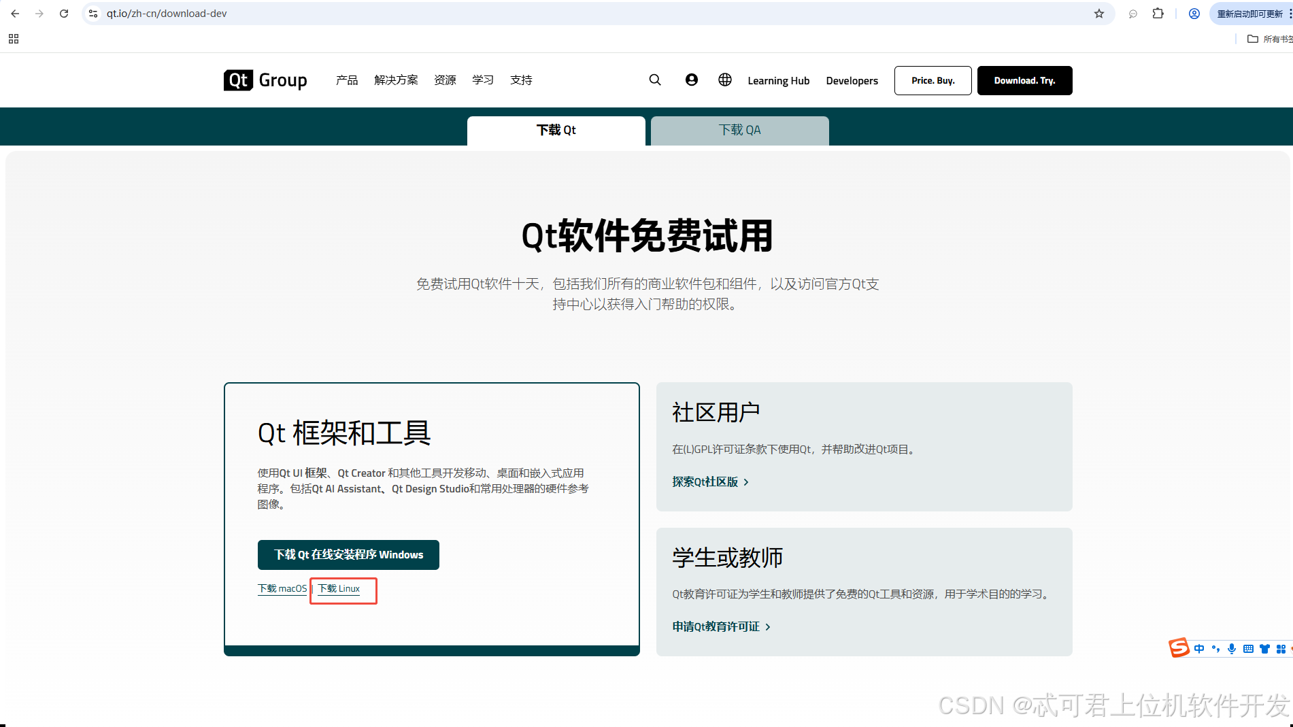Switch to the 下载 QA tab
The width and height of the screenshot is (1293, 727).
(740, 131)
